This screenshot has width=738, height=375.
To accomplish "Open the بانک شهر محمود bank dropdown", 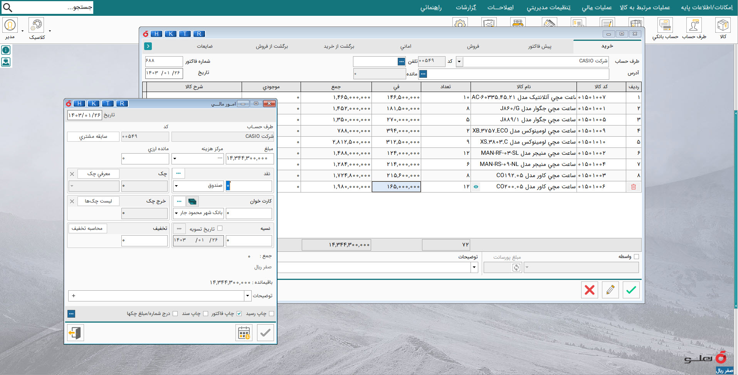I will (176, 213).
